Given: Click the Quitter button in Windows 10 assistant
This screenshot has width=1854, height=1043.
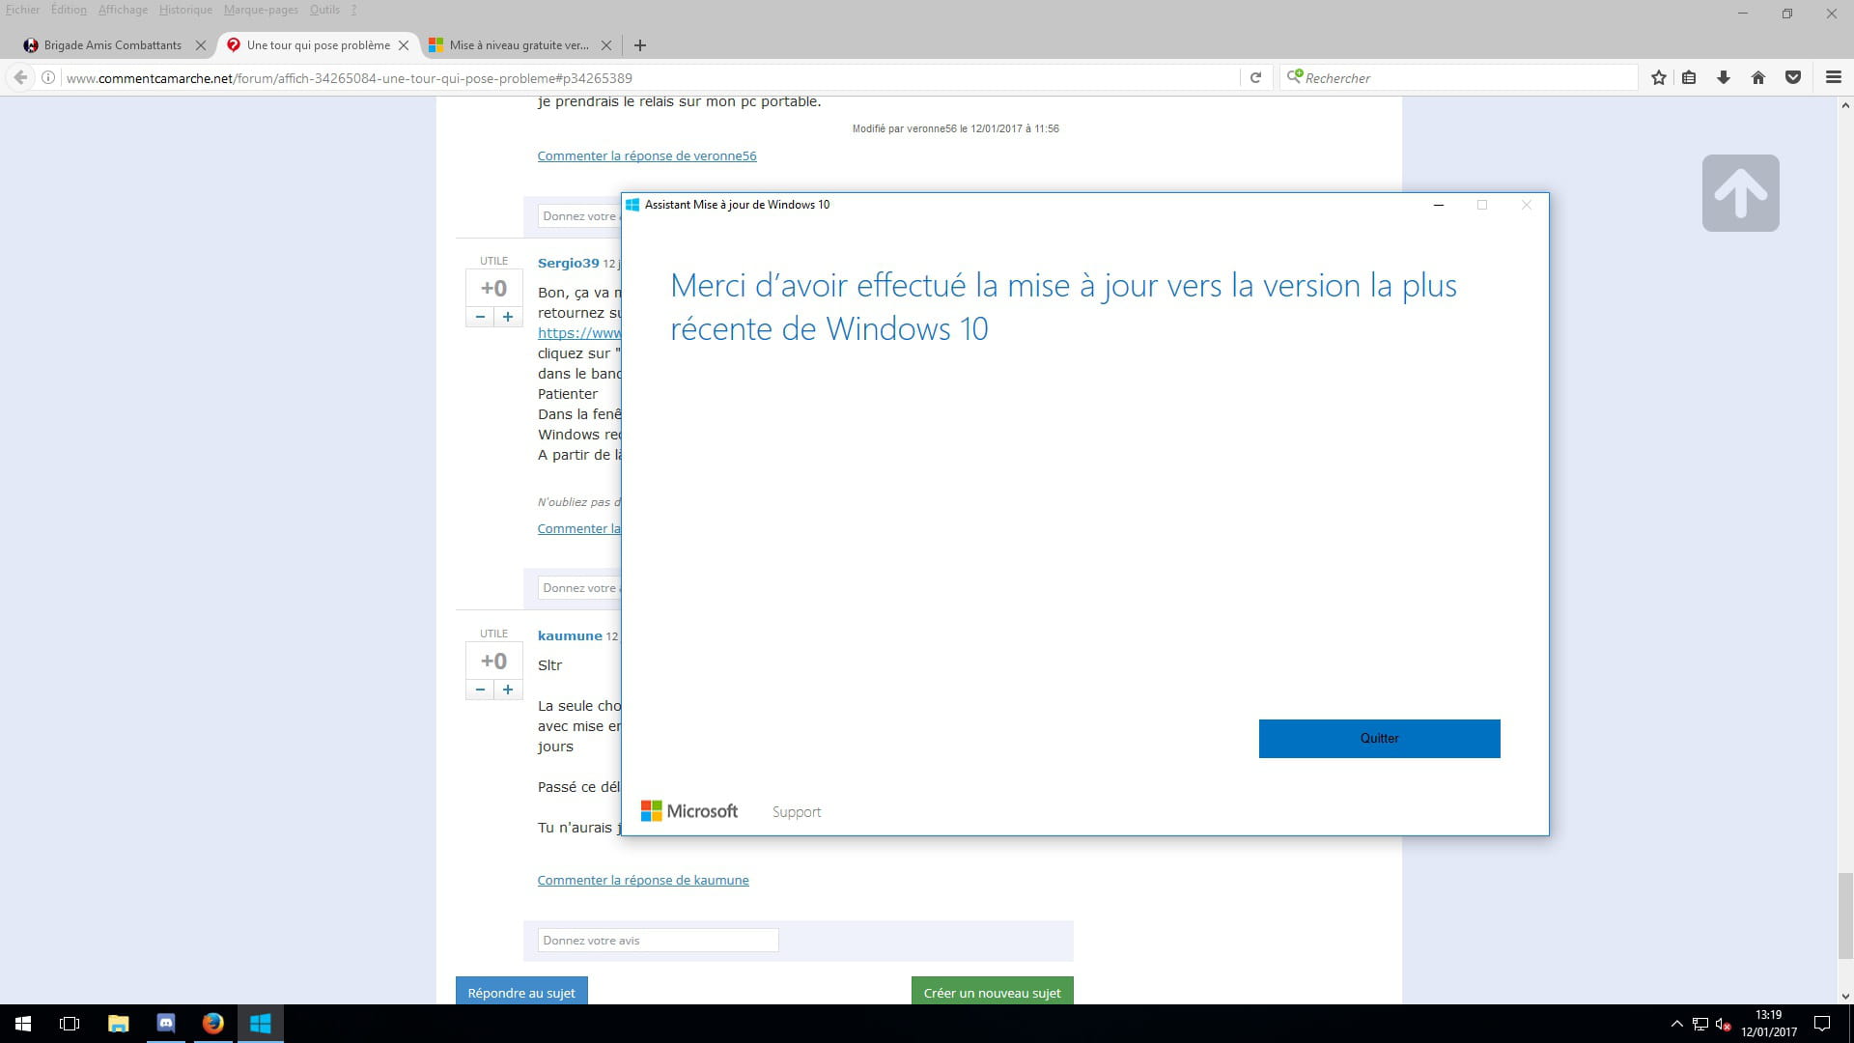Looking at the screenshot, I should (x=1379, y=738).
